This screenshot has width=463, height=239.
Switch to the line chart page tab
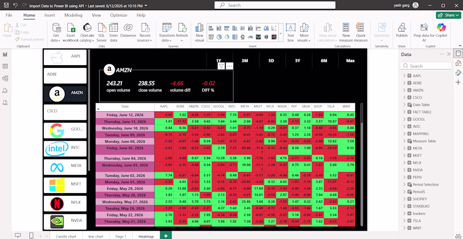tap(96, 236)
